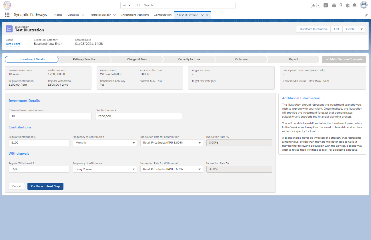Show notifications with the bell icon
The image size is (371, 240).
pyautogui.click(x=355, y=5)
